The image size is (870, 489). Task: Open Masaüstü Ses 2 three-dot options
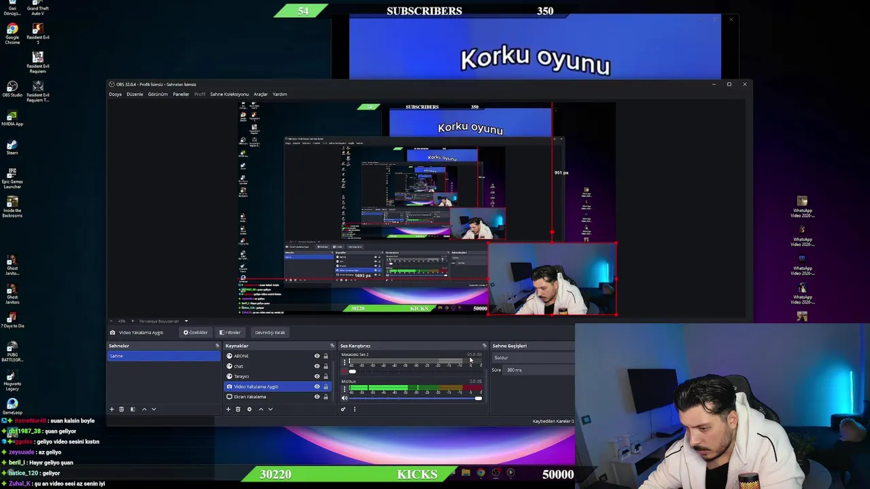coord(344,362)
